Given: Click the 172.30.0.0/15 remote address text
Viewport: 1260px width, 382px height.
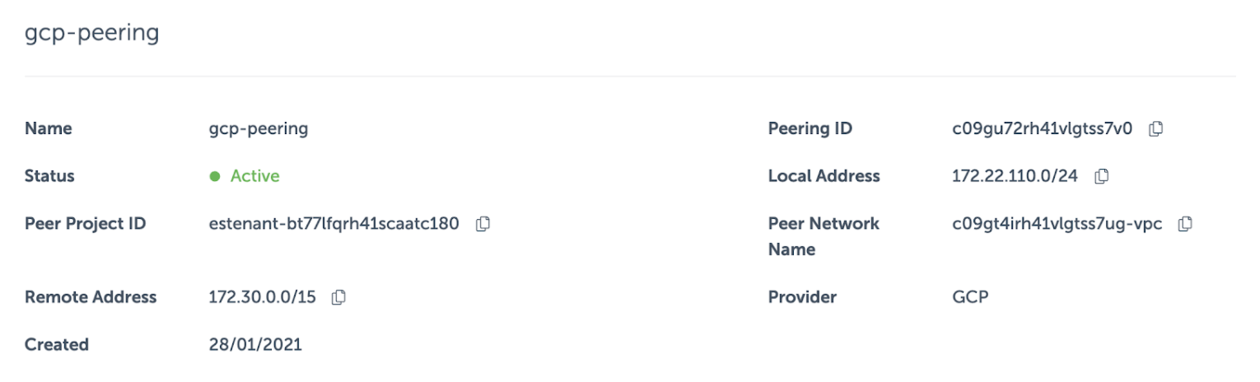Looking at the screenshot, I should coord(262,298).
